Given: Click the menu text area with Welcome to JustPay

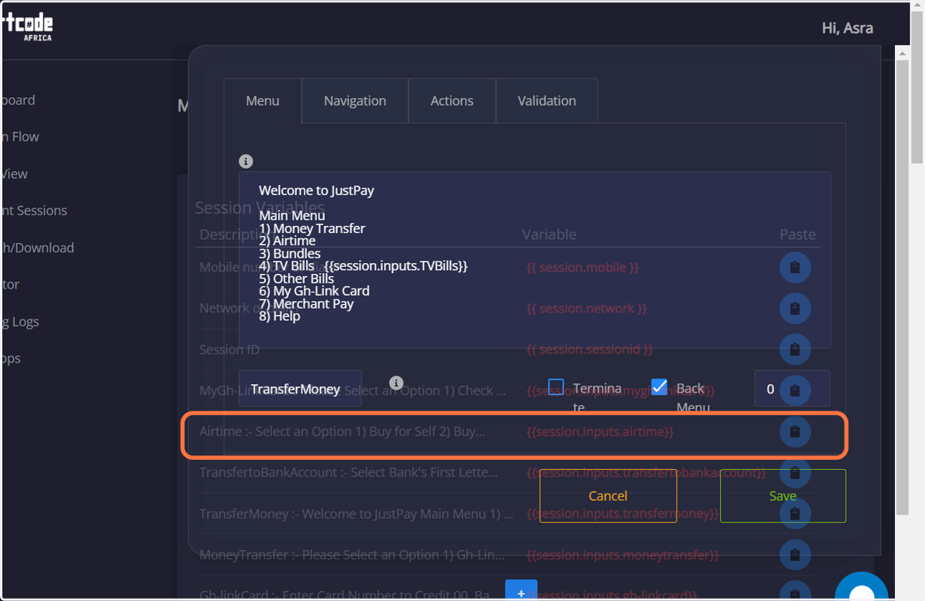Looking at the screenshot, I should pos(534,260).
